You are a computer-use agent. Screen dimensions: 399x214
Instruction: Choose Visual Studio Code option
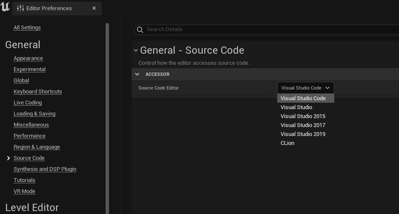pos(306,98)
